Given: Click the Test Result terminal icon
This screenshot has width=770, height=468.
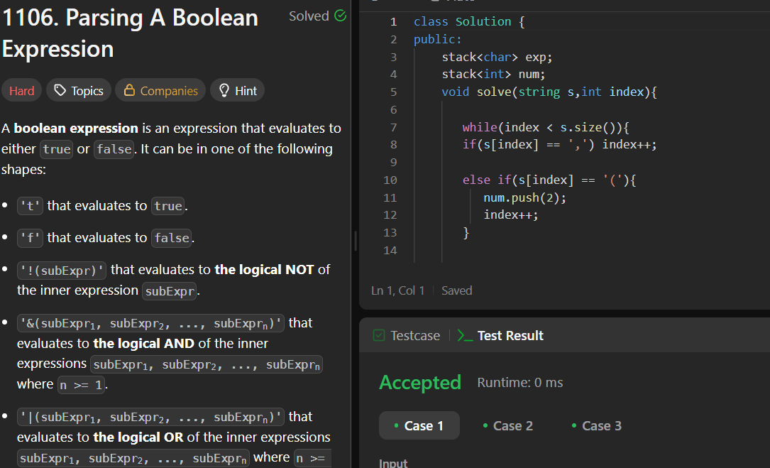Looking at the screenshot, I should [x=465, y=335].
